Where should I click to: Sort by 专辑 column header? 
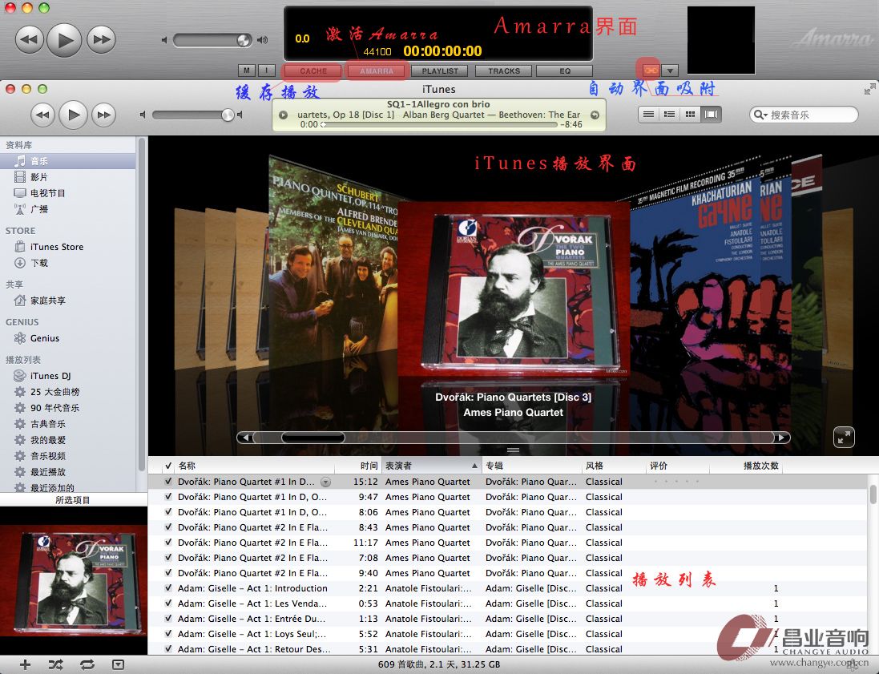(531, 466)
